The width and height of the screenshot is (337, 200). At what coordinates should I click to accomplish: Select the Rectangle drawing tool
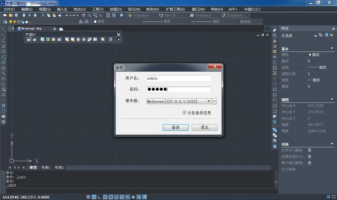(x=4, y=52)
